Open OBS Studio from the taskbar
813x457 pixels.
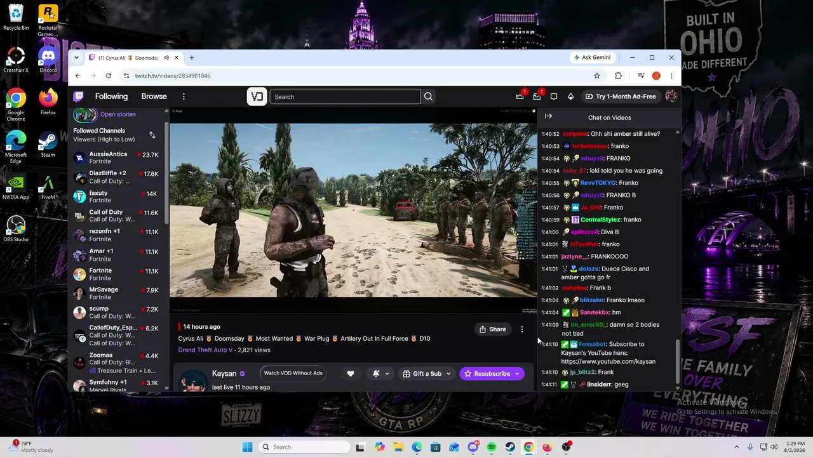(566, 447)
